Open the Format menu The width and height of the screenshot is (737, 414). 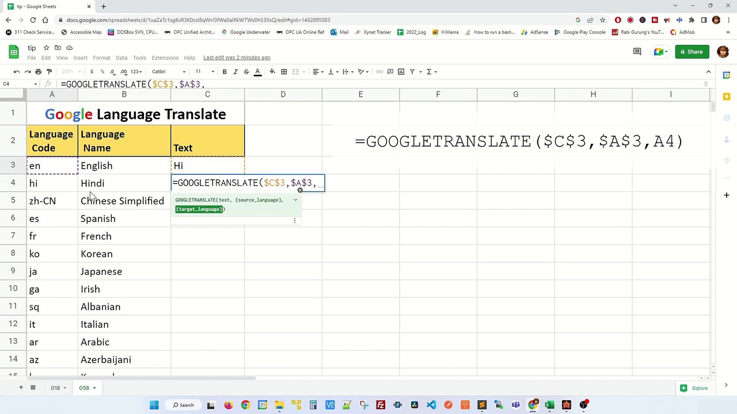pyautogui.click(x=101, y=57)
